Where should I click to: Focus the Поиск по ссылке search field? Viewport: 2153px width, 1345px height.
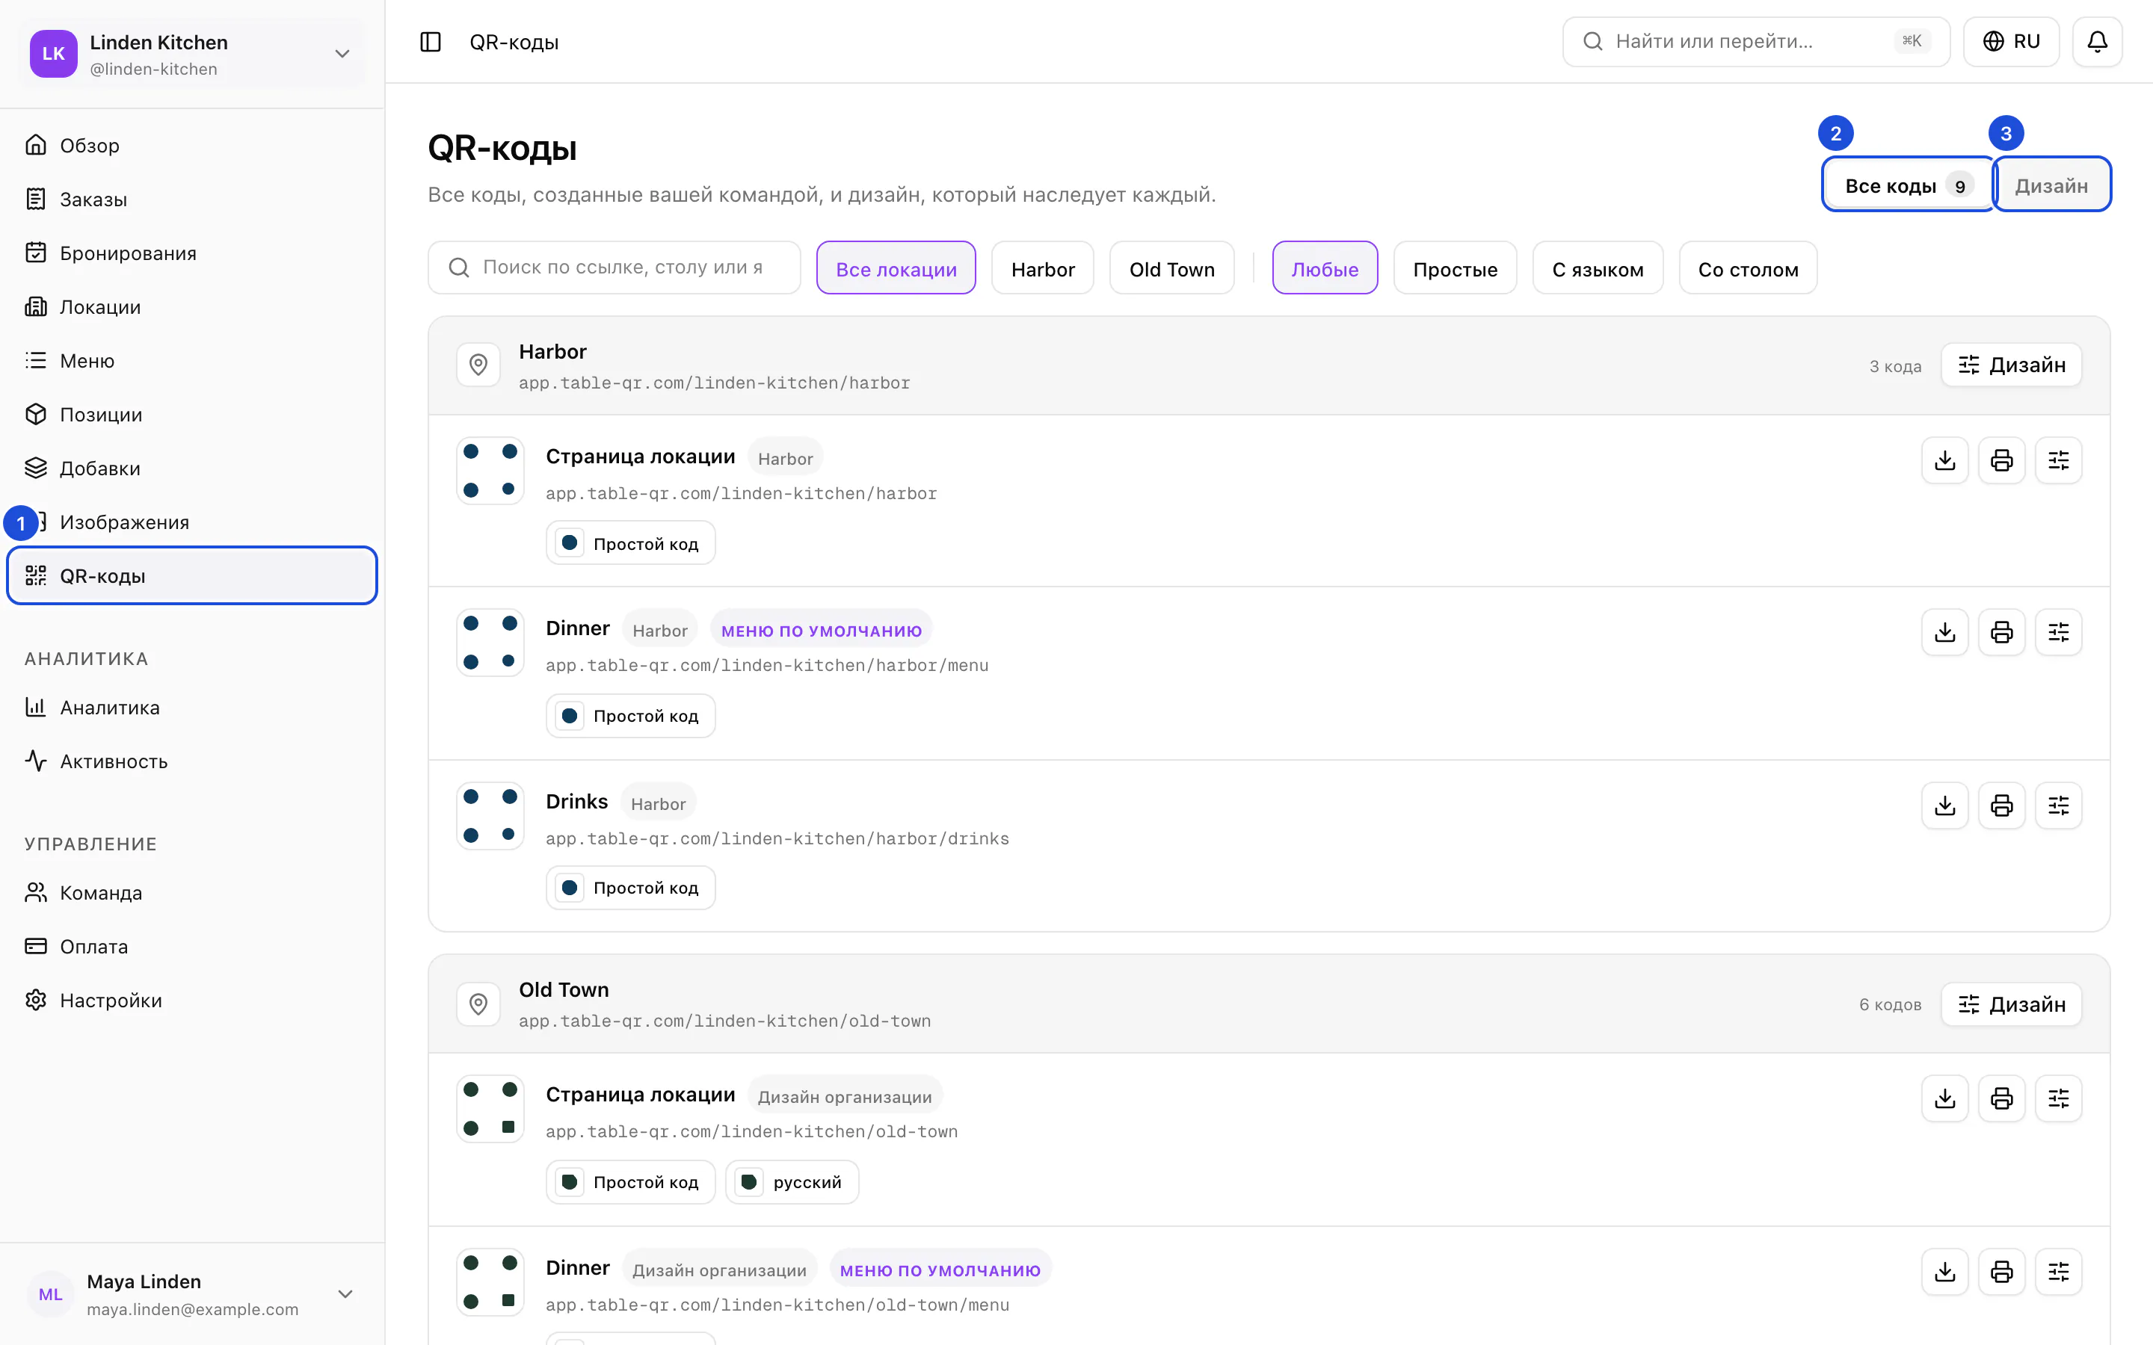(x=614, y=268)
